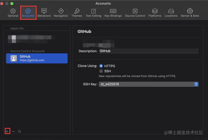This screenshot has height=140, width=208.
Task: Open Server & Bots preferences
Action: coord(190,13)
